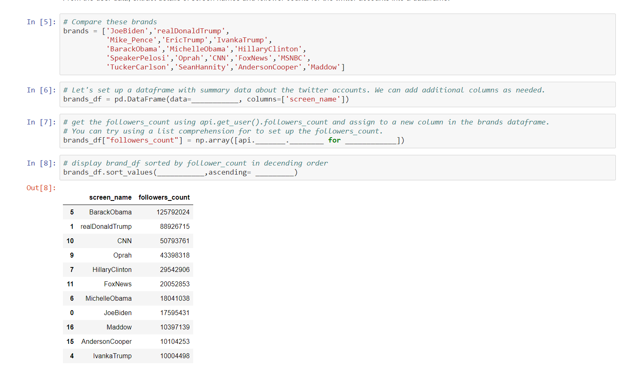Click the 'EricTrump' string in the brands code
The height and width of the screenshot is (366, 622).
pyautogui.click(x=185, y=40)
